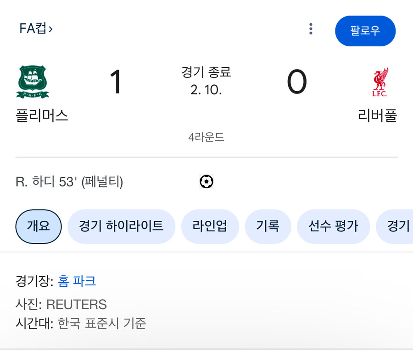Image resolution: width=413 pixels, height=350 pixels.
Task: Switch to the 라인업 tab
Action: (210, 226)
